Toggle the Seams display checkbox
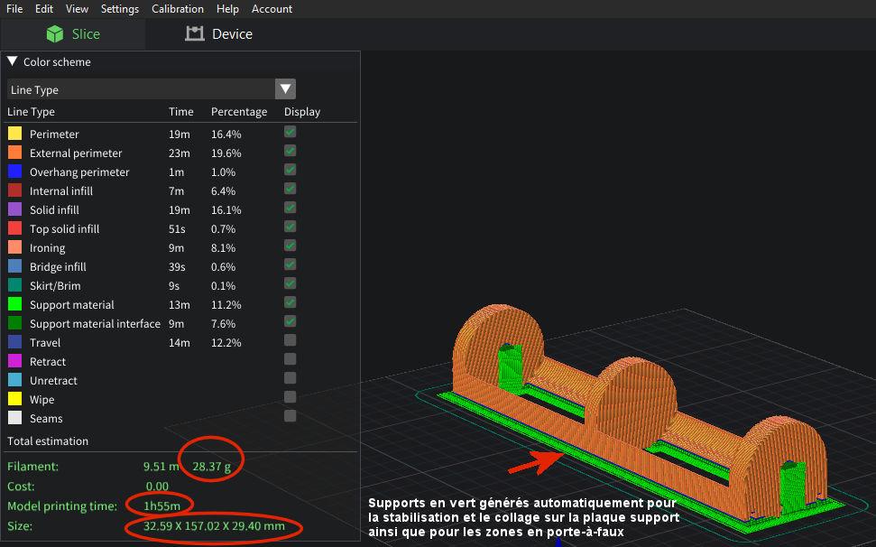The image size is (876, 547). pos(290,416)
